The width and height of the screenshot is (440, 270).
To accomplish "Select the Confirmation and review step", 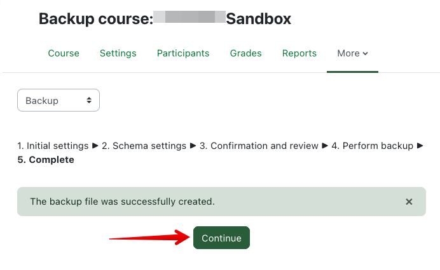I will pyautogui.click(x=259, y=146).
